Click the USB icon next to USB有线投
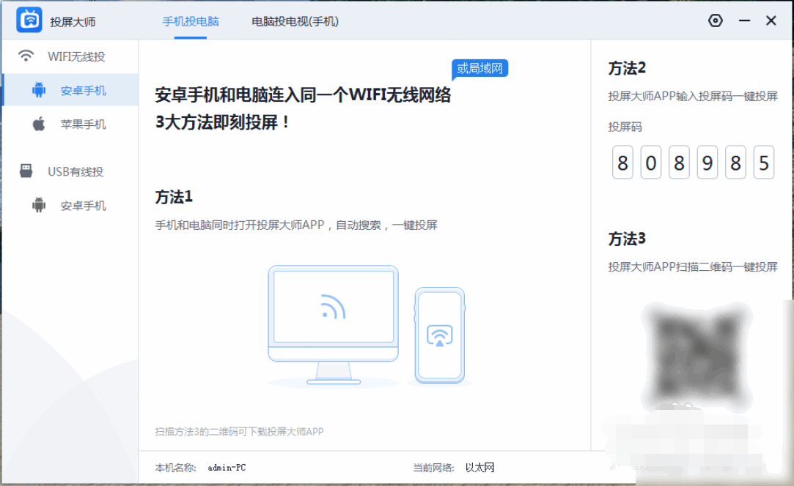This screenshot has width=794, height=486. coord(26,171)
